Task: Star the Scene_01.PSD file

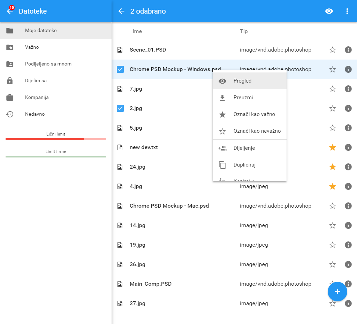Action: (332, 50)
